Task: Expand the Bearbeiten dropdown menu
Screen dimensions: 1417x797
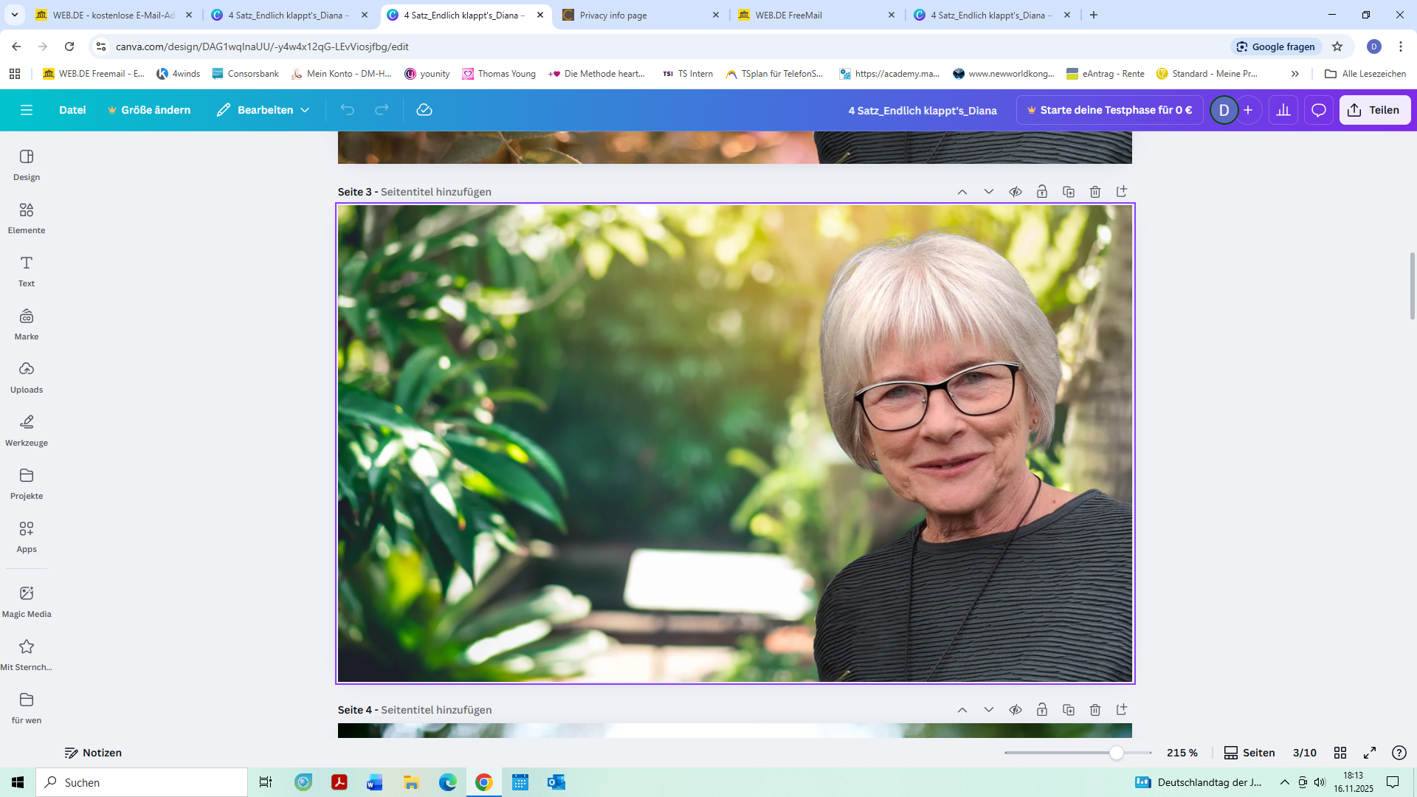Action: click(x=263, y=110)
